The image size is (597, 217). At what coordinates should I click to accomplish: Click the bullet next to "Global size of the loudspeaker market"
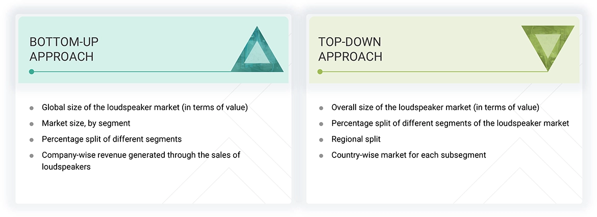[x=32, y=108]
